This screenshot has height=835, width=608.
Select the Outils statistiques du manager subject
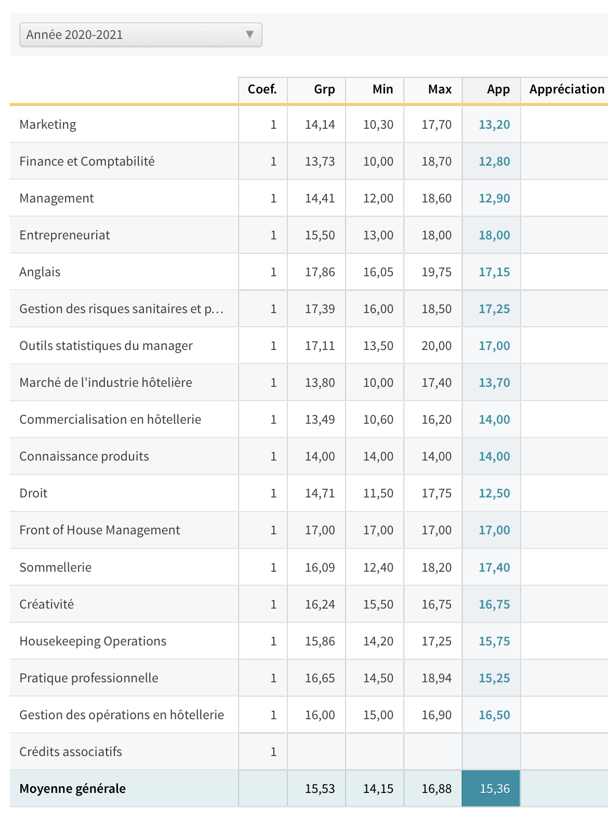pyautogui.click(x=106, y=346)
